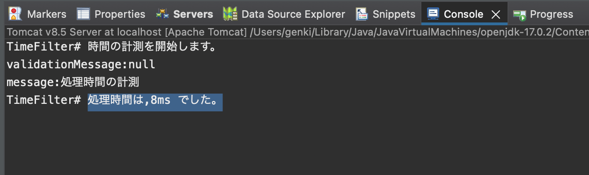Click the first TimeFilter# console output line
The height and width of the screenshot is (175, 589).
pos(112,47)
